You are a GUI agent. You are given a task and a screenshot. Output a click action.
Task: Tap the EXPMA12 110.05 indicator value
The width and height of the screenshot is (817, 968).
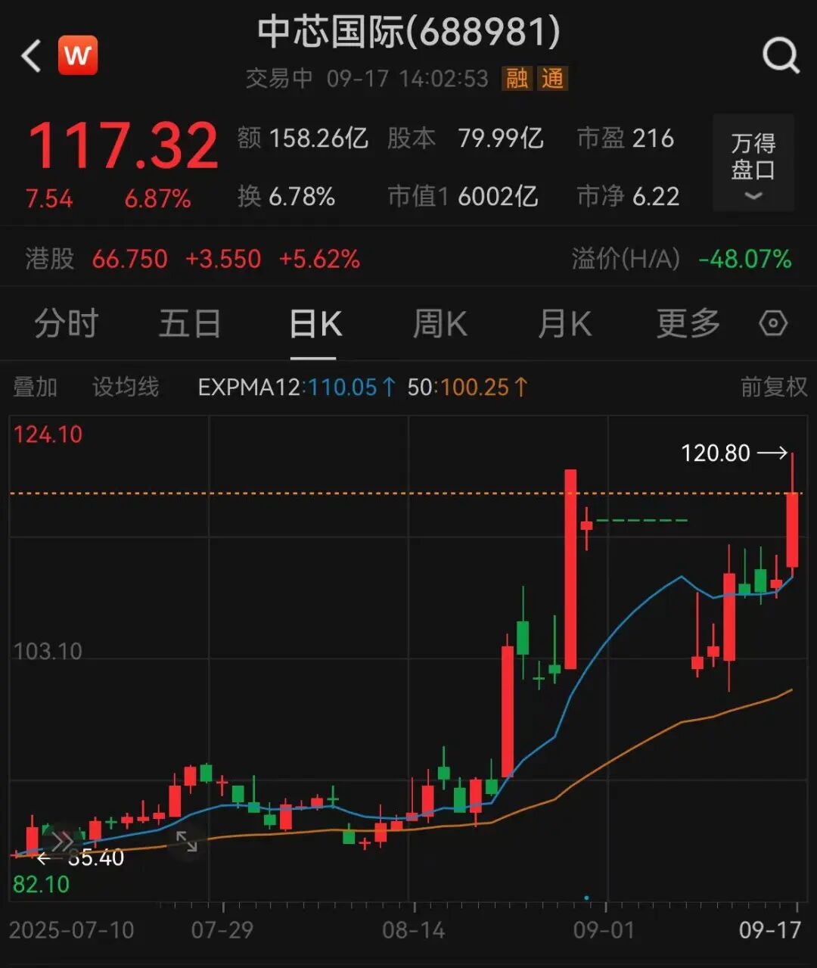tap(297, 387)
